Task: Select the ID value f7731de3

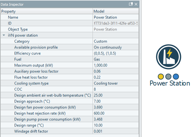Action: coord(116,23)
